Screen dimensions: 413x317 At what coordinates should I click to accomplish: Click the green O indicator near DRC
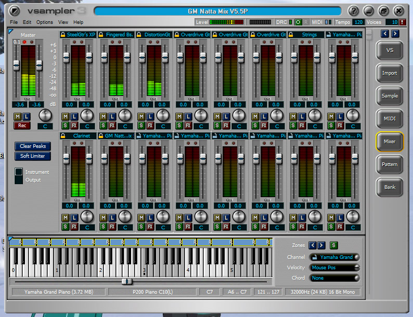pos(298,22)
